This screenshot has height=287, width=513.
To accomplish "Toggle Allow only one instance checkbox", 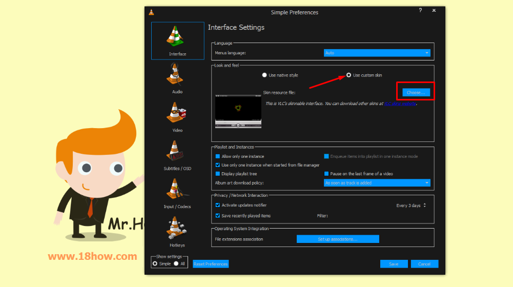I will (218, 156).
